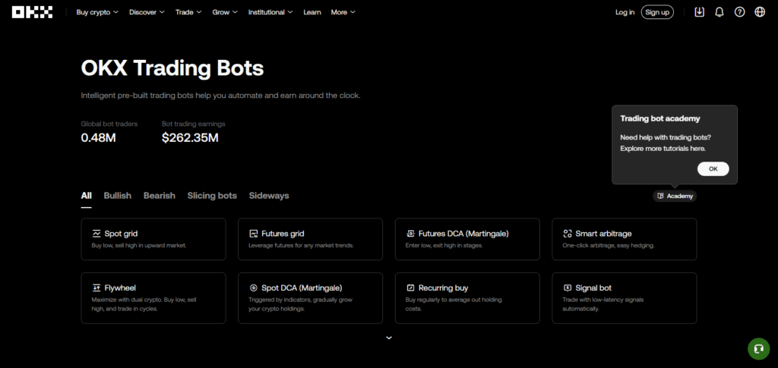
Task: Expand the Buy crypto menu
Action: coord(97,12)
